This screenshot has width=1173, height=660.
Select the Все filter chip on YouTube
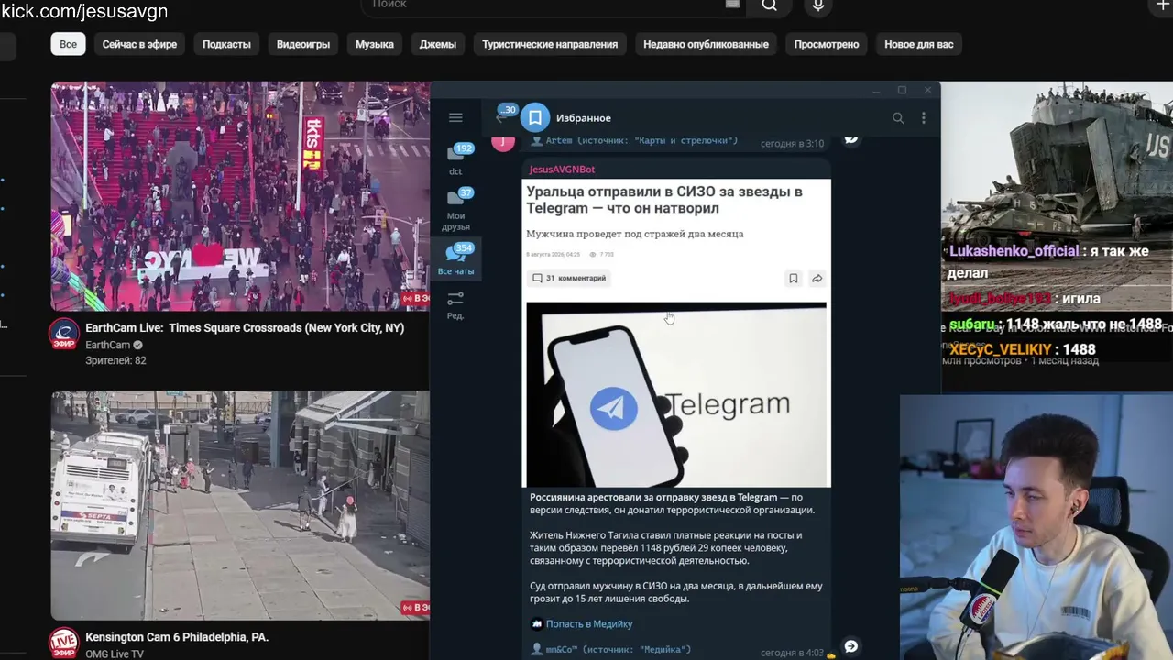[69, 44]
